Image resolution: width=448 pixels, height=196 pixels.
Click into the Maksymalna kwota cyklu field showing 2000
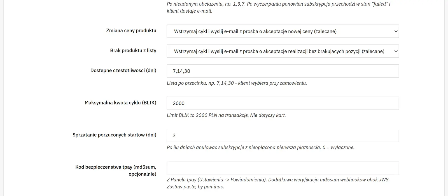[x=283, y=103]
